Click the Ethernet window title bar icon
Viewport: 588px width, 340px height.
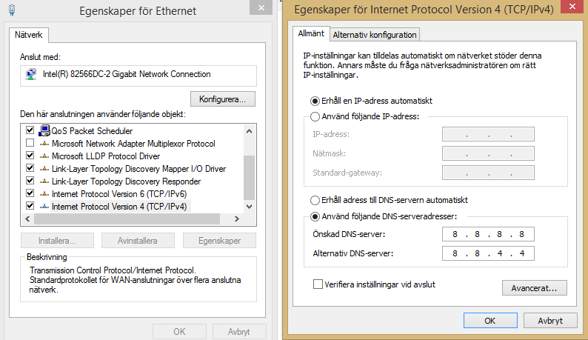click(12, 10)
